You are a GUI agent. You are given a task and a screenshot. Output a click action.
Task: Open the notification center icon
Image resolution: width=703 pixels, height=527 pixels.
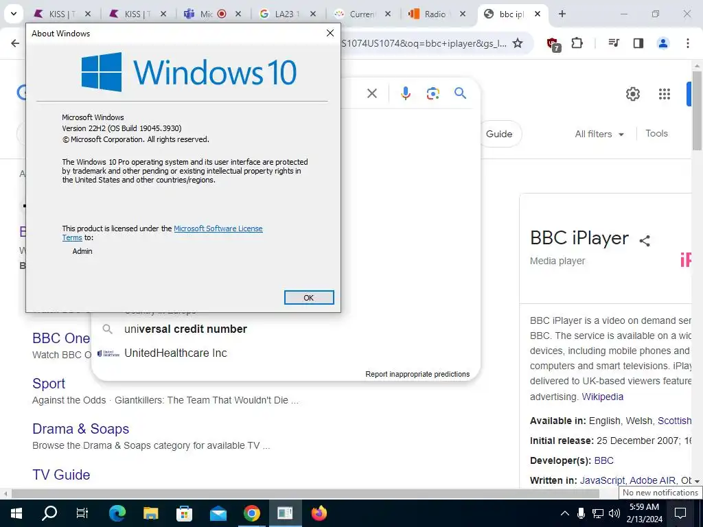pyautogui.click(x=680, y=513)
